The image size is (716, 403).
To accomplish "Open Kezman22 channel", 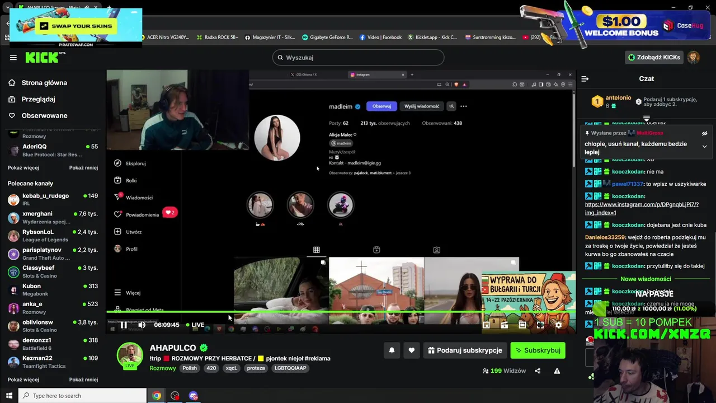I will click(x=53, y=362).
